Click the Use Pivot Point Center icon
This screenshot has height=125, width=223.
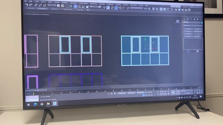100,7
